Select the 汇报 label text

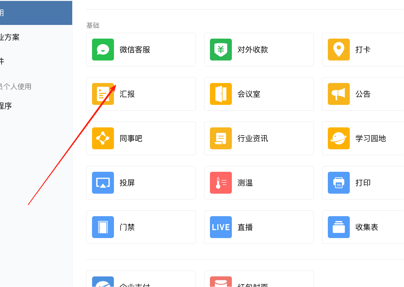pyautogui.click(x=127, y=94)
